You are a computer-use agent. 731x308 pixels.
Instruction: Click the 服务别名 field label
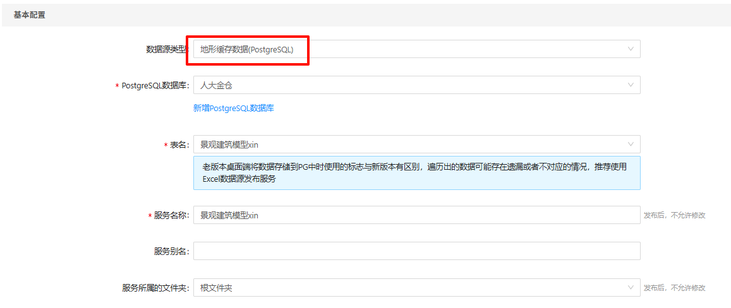click(x=171, y=251)
